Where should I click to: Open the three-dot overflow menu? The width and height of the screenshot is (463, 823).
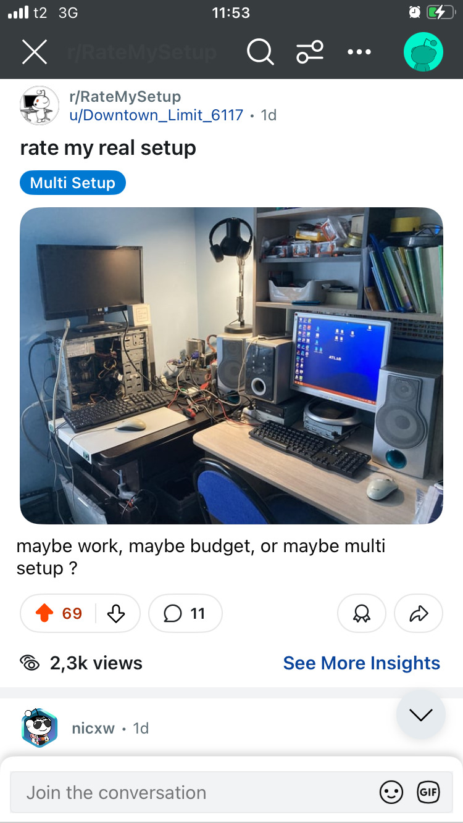tap(359, 52)
